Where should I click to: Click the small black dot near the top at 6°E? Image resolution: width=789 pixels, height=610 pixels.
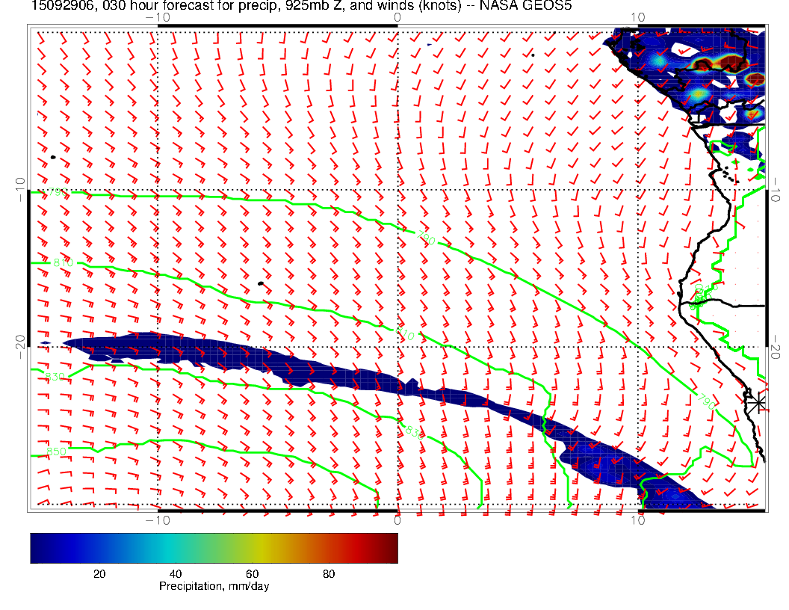click(533, 55)
